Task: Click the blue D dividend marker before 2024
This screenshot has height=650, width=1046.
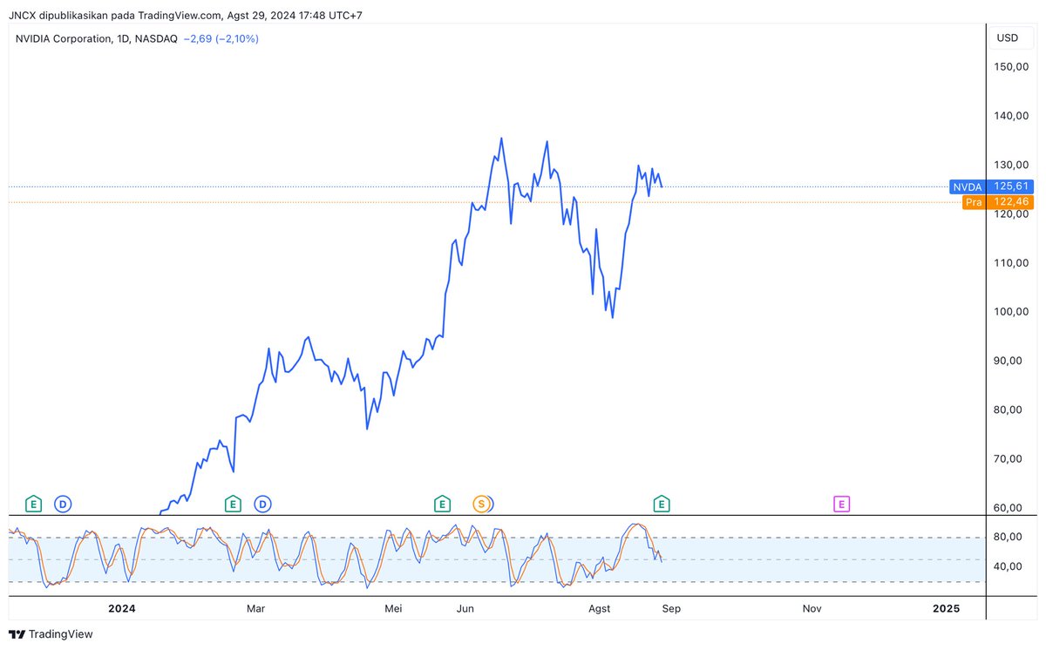Action: pos(63,503)
